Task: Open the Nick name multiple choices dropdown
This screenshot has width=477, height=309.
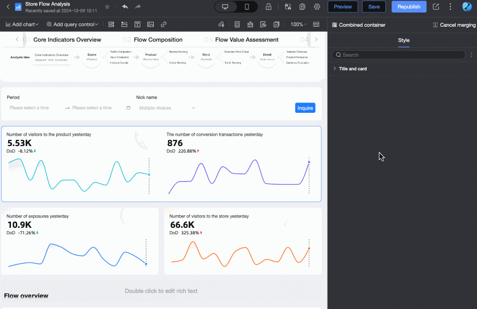Action: pyautogui.click(x=167, y=108)
